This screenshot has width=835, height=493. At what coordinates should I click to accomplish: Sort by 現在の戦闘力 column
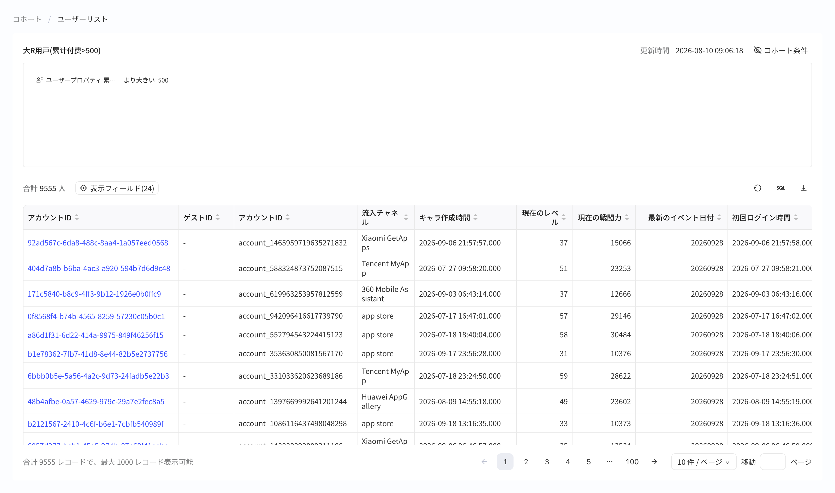point(627,218)
